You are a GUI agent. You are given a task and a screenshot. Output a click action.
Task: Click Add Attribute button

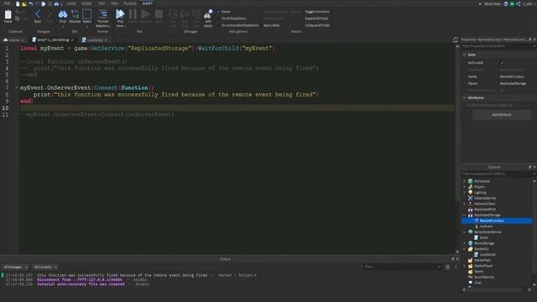pos(502,115)
